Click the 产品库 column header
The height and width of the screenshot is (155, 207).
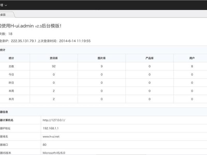150,58
